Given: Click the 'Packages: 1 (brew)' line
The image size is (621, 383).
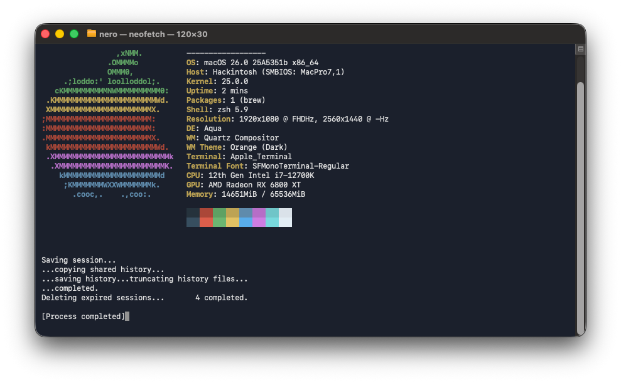Looking at the screenshot, I should pos(226,100).
